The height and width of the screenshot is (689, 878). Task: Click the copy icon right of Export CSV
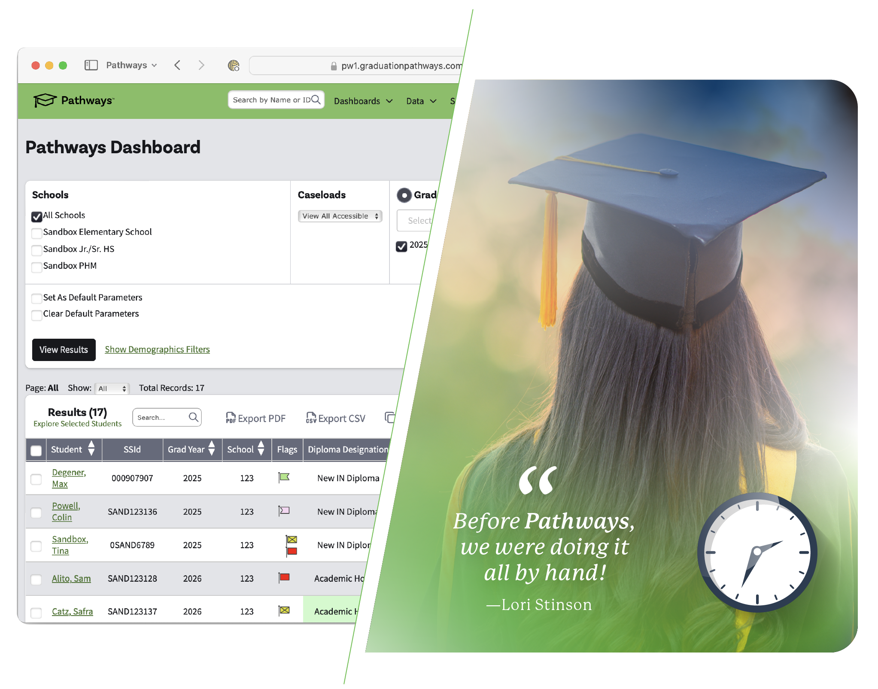click(x=389, y=417)
